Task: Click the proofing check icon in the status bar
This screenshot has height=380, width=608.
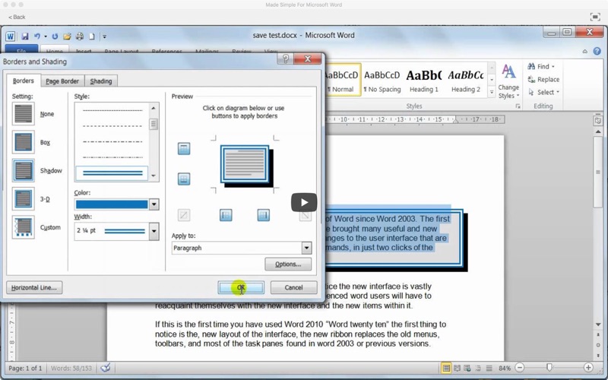Action: click(106, 368)
